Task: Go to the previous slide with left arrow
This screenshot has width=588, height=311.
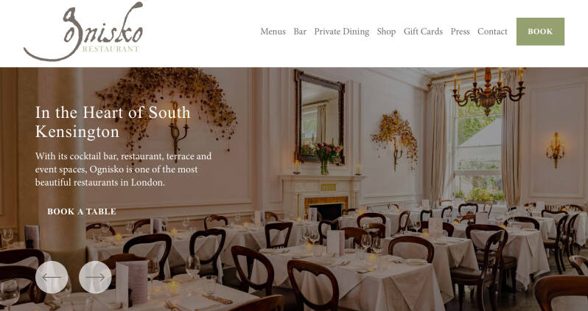Action: pos(52,277)
